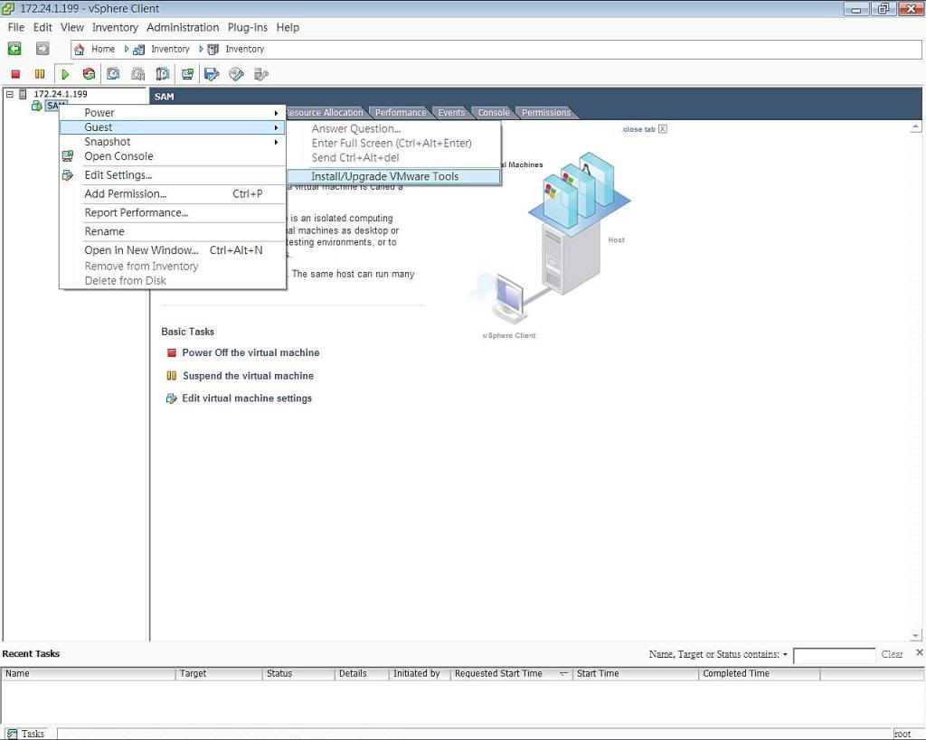Select Install/Upgrade VMware Tools

point(394,176)
